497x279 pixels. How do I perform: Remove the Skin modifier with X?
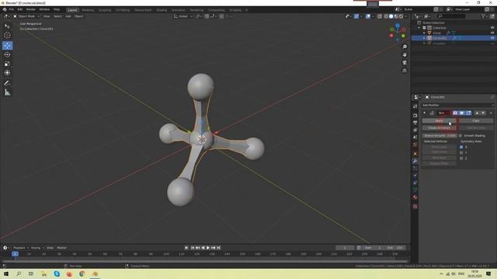coord(491,113)
